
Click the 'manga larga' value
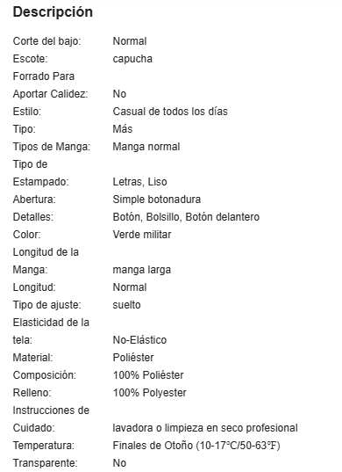click(142, 270)
